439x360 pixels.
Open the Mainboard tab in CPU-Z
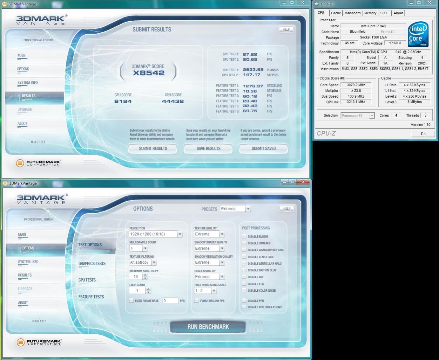click(353, 13)
